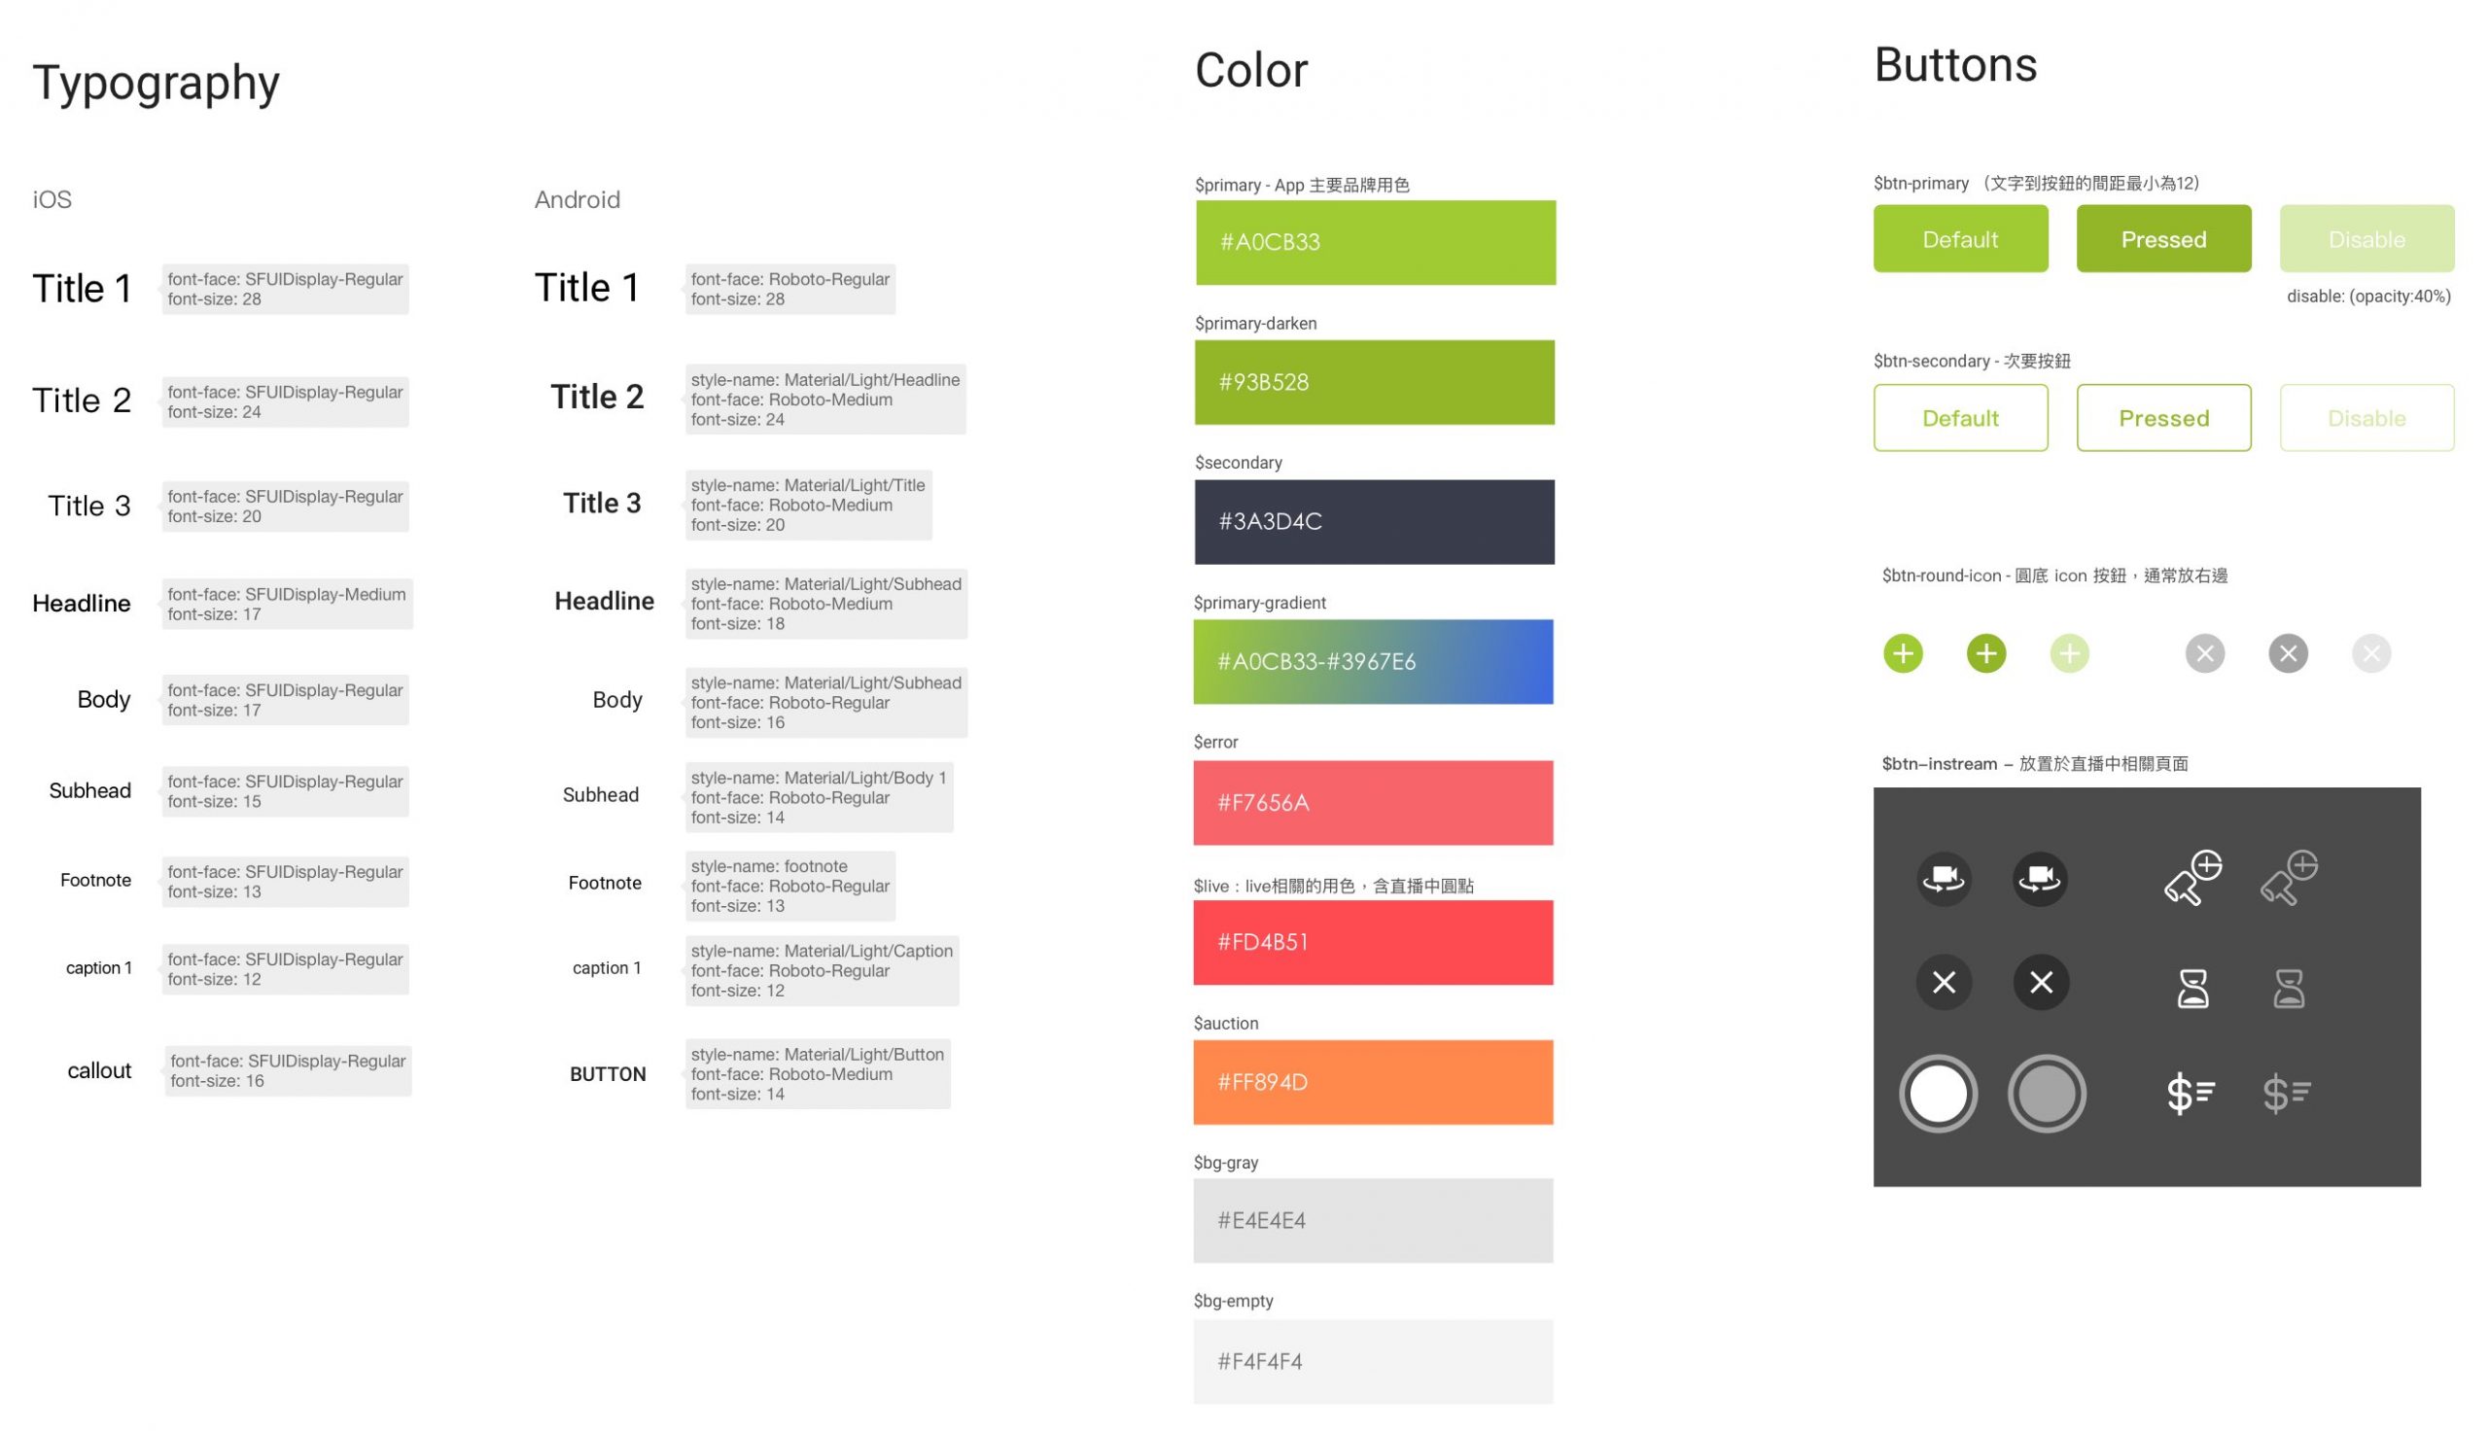Select the Default primary button
The height and width of the screenshot is (1431, 2489).
(1959, 237)
